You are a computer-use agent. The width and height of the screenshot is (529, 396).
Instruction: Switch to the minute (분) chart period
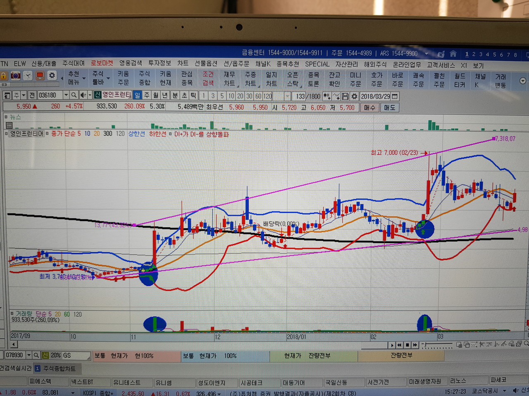(x=175, y=95)
